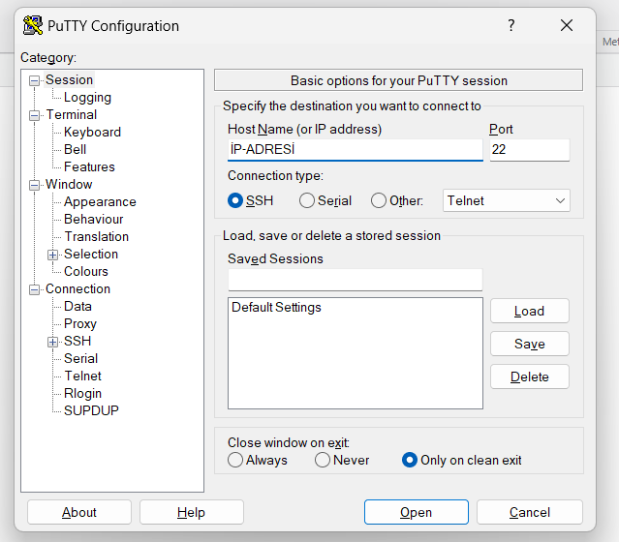This screenshot has height=542, width=619.
Task: Click the Save session button
Action: pyautogui.click(x=529, y=344)
